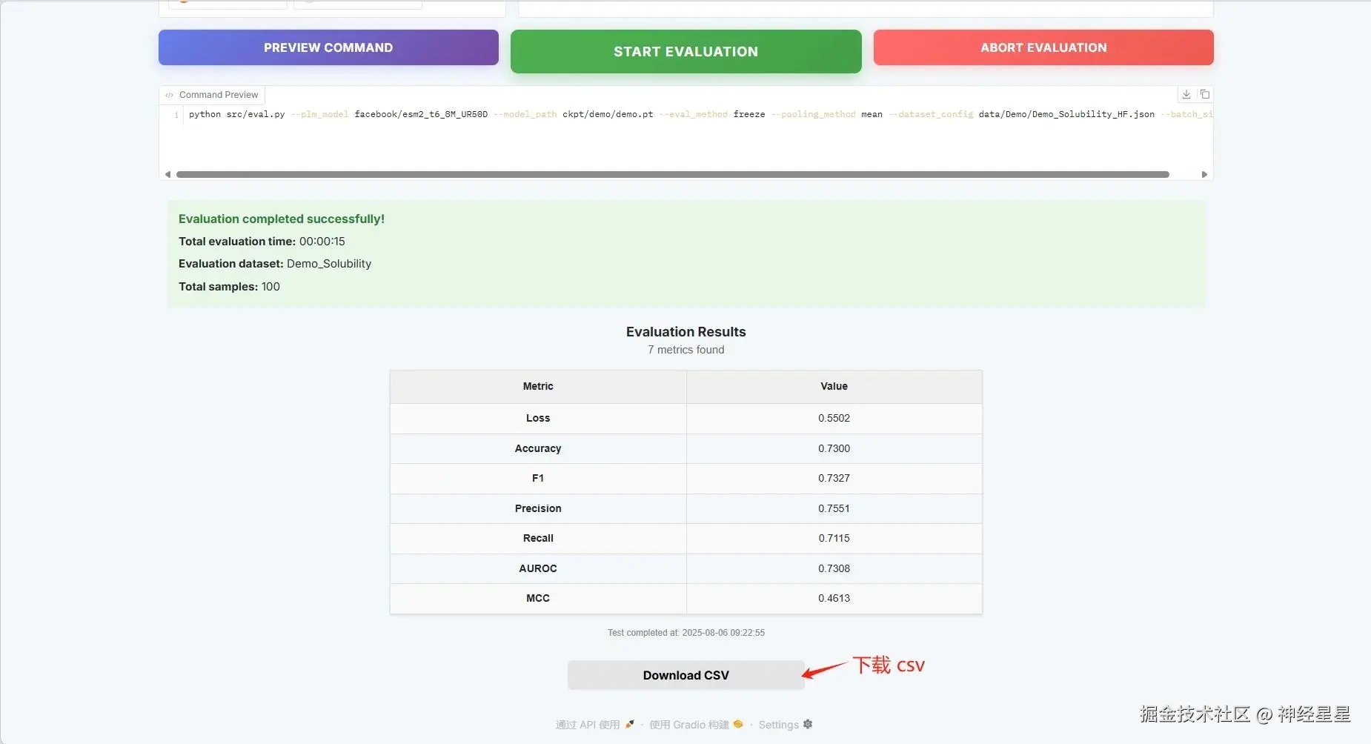This screenshot has height=744, width=1371.
Task: Click the Gradio logo icon in footer
Action: point(738,725)
